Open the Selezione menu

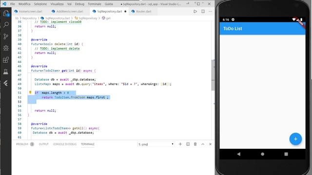click(40, 4)
